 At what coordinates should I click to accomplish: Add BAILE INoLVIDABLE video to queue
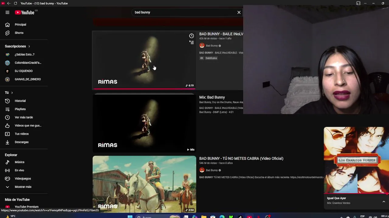(191, 42)
